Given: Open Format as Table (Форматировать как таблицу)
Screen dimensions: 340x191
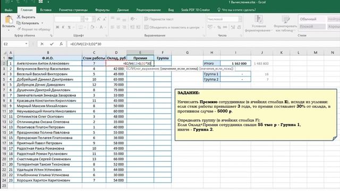Looking at the screenshot, I should tap(285, 24).
